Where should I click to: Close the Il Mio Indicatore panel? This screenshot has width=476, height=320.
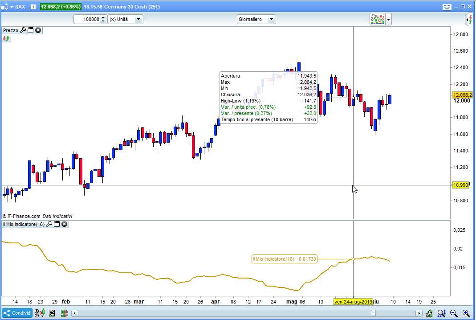(x=65, y=224)
